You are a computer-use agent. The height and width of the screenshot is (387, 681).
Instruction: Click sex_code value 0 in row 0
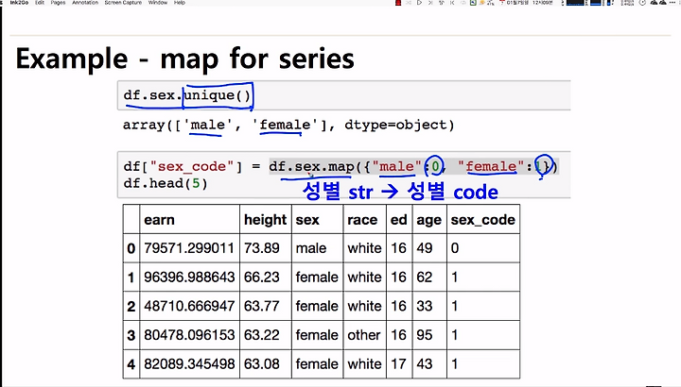point(455,248)
